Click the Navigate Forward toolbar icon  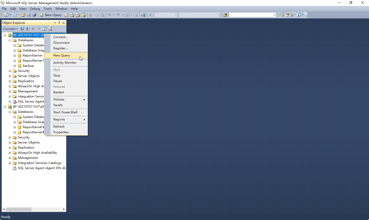(136, 15)
